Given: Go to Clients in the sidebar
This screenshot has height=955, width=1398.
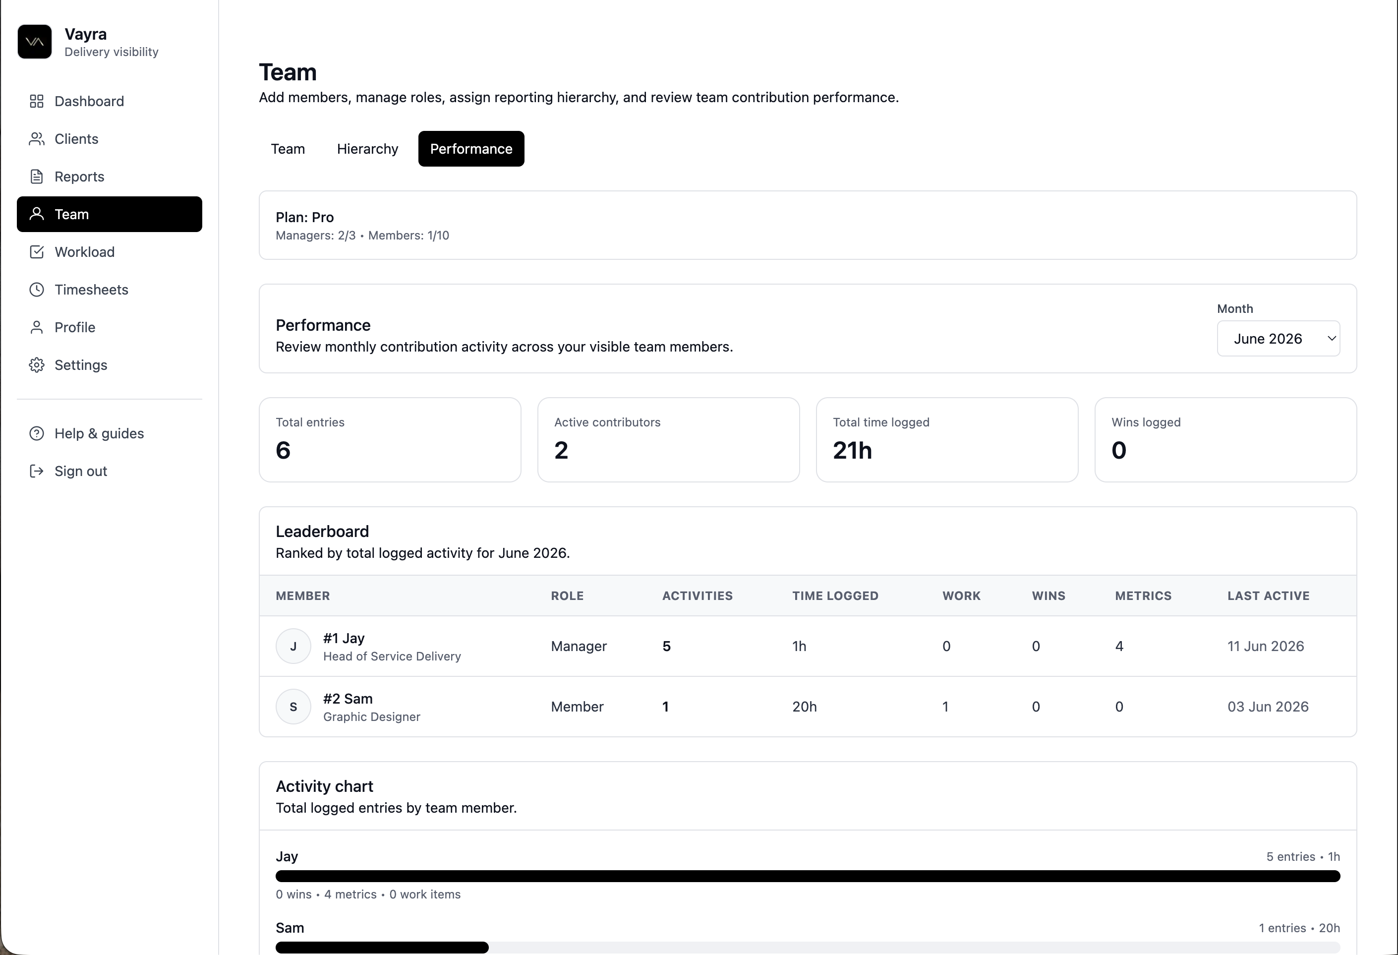Looking at the screenshot, I should pyautogui.click(x=110, y=139).
